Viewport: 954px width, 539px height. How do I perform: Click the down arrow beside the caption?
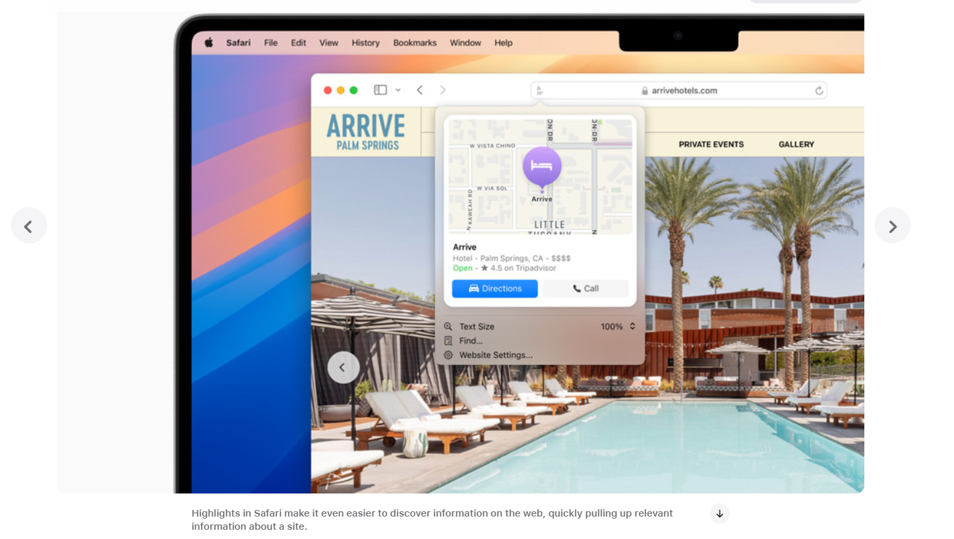tap(720, 514)
